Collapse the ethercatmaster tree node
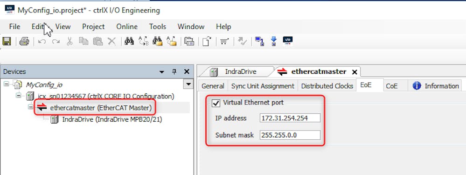 click(30, 107)
